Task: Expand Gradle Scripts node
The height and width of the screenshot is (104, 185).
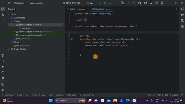Action: click(x=9, y=49)
